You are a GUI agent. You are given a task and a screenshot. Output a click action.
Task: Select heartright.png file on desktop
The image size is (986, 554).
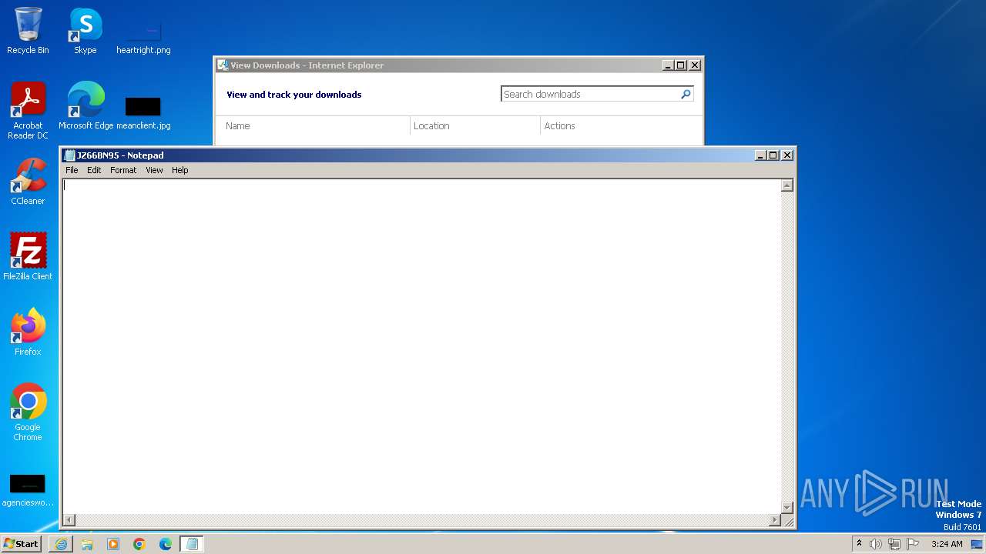tap(143, 35)
